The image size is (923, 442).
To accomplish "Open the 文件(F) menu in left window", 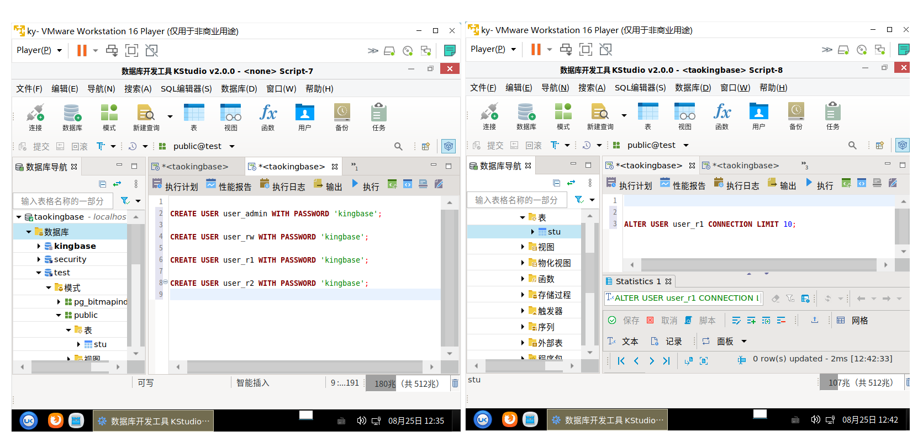I will click(29, 89).
